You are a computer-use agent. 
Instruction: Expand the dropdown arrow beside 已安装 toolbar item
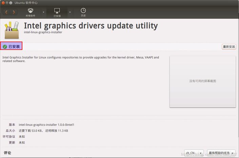70,12
